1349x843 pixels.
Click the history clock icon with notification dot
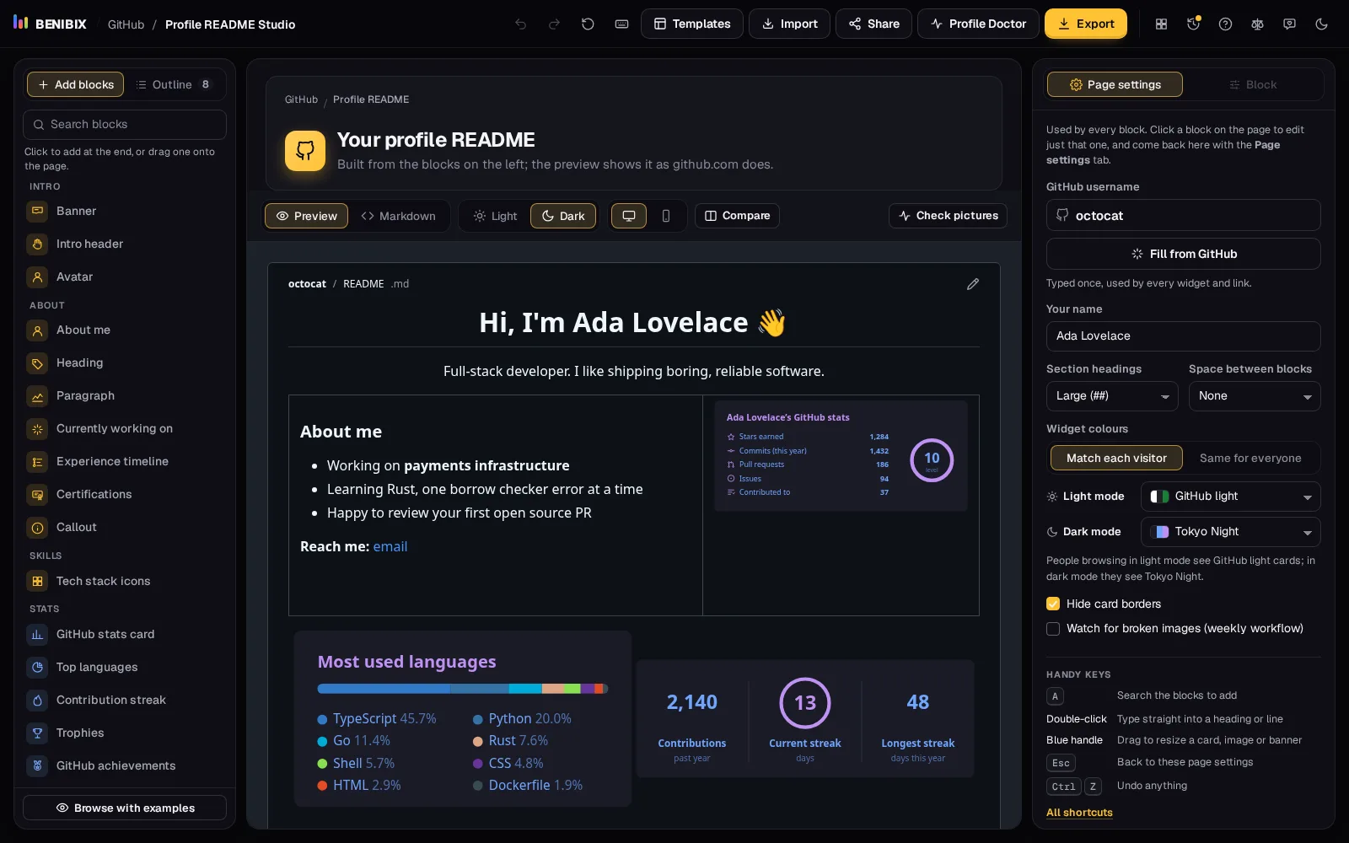[1193, 24]
